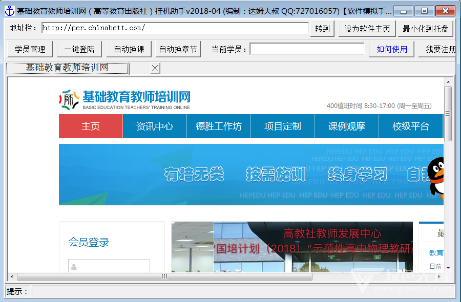Open 校级平台 nav item
The width and height of the screenshot is (461, 302).
[411, 126]
